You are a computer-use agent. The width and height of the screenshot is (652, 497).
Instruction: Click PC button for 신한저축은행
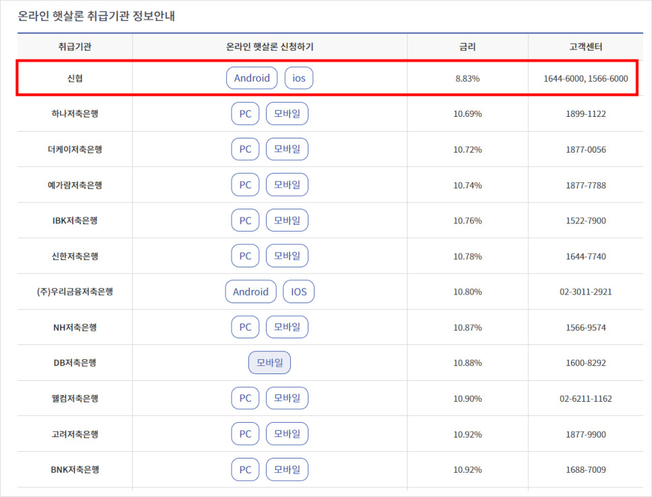[x=245, y=256]
